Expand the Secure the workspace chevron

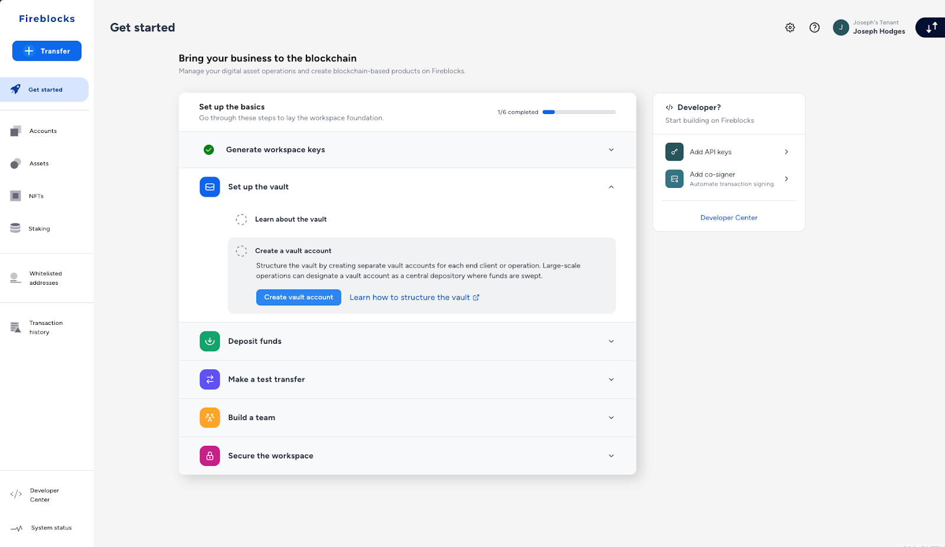click(611, 455)
